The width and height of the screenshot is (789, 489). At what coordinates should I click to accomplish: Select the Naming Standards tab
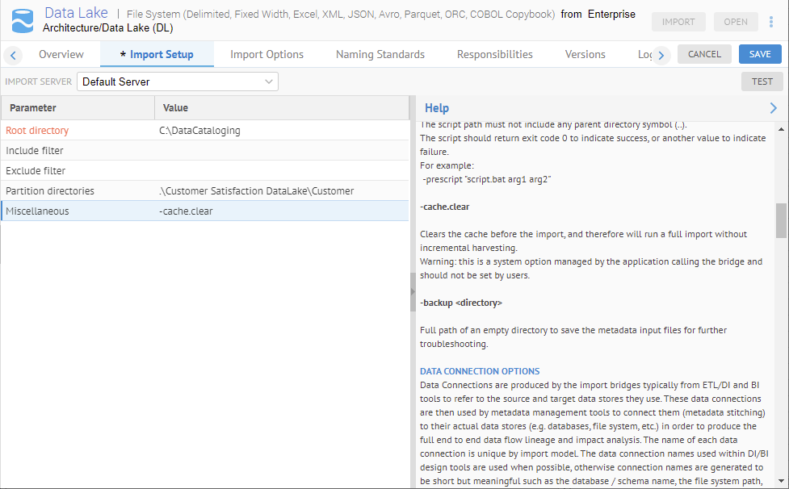pyautogui.click(x=380, y=54)
